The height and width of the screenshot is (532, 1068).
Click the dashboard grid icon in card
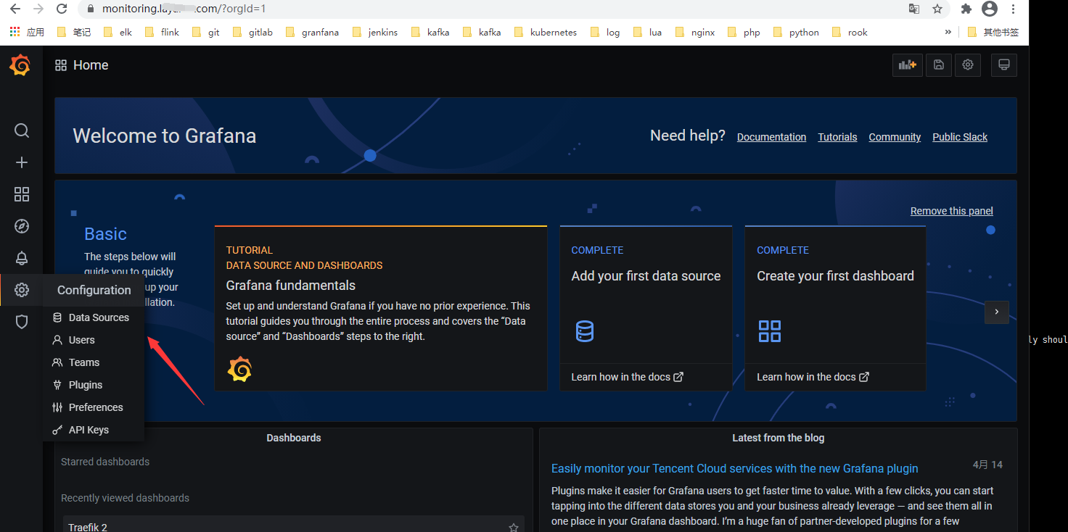(x=769, y=331)
